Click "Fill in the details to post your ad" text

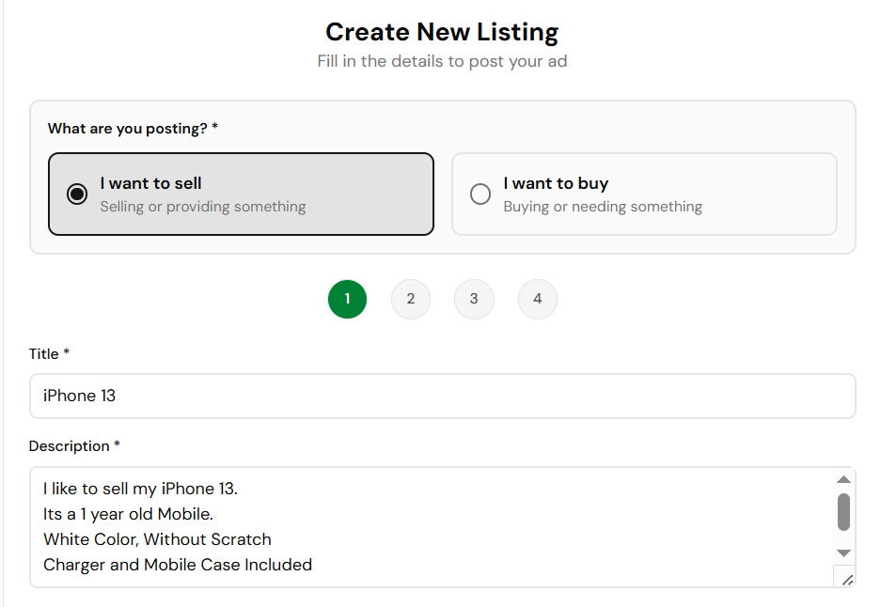(x=442, y=61)
